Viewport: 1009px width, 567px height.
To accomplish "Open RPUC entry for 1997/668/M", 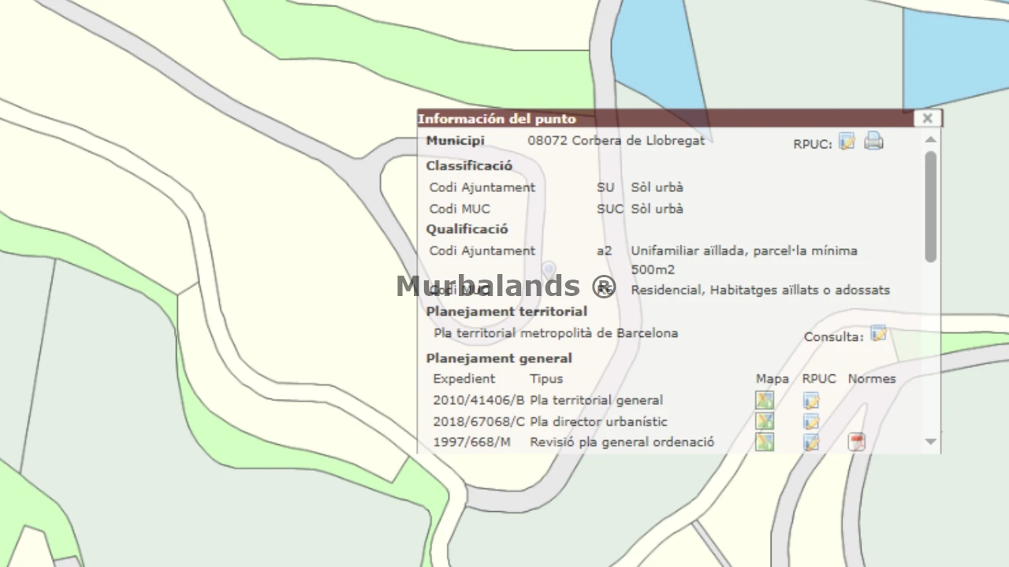I will pyautogui.click(x=811, y=442).
